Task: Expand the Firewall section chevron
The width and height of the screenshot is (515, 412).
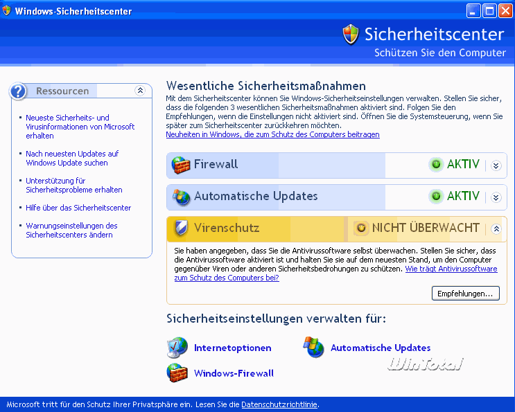Action: tap(496, 165)
